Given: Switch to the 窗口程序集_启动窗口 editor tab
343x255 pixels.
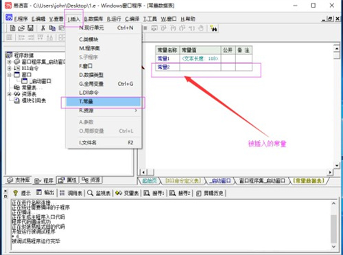Looking at the screenshot, I should click(262, 181).
